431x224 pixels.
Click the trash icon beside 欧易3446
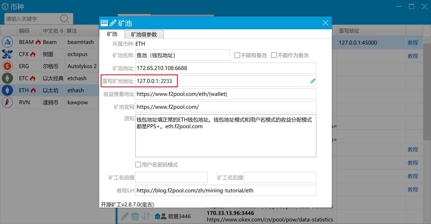(x=135, y=216)
